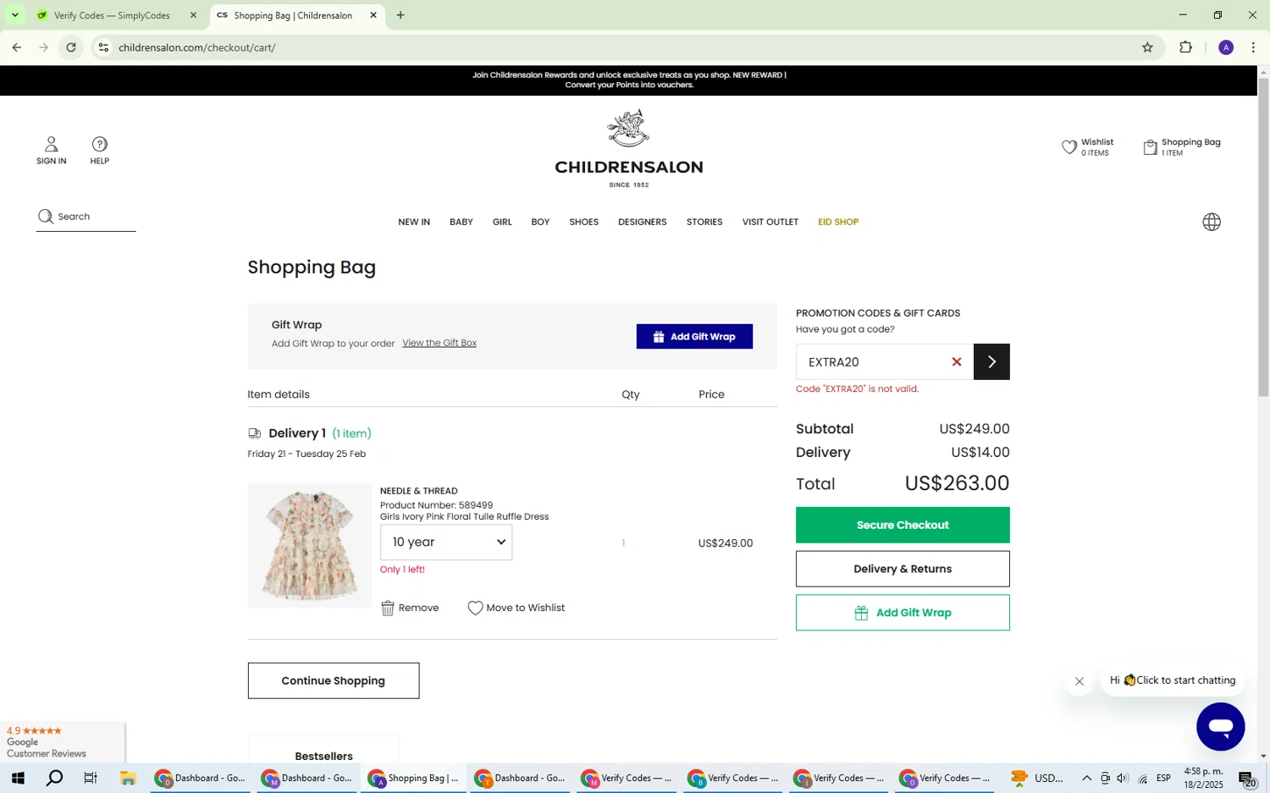Image resolution: width=1270 pixels, height=793 pixels.
Task: Click the trash icon to remove item
Action: [x=388, y=608]
